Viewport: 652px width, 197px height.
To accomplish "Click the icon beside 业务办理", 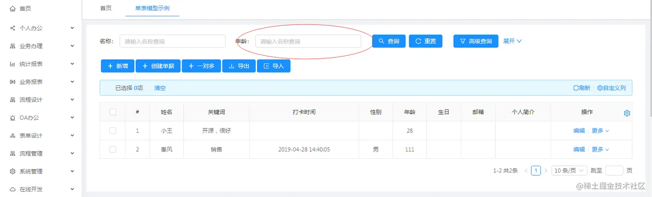I will [x=13, y=46].
